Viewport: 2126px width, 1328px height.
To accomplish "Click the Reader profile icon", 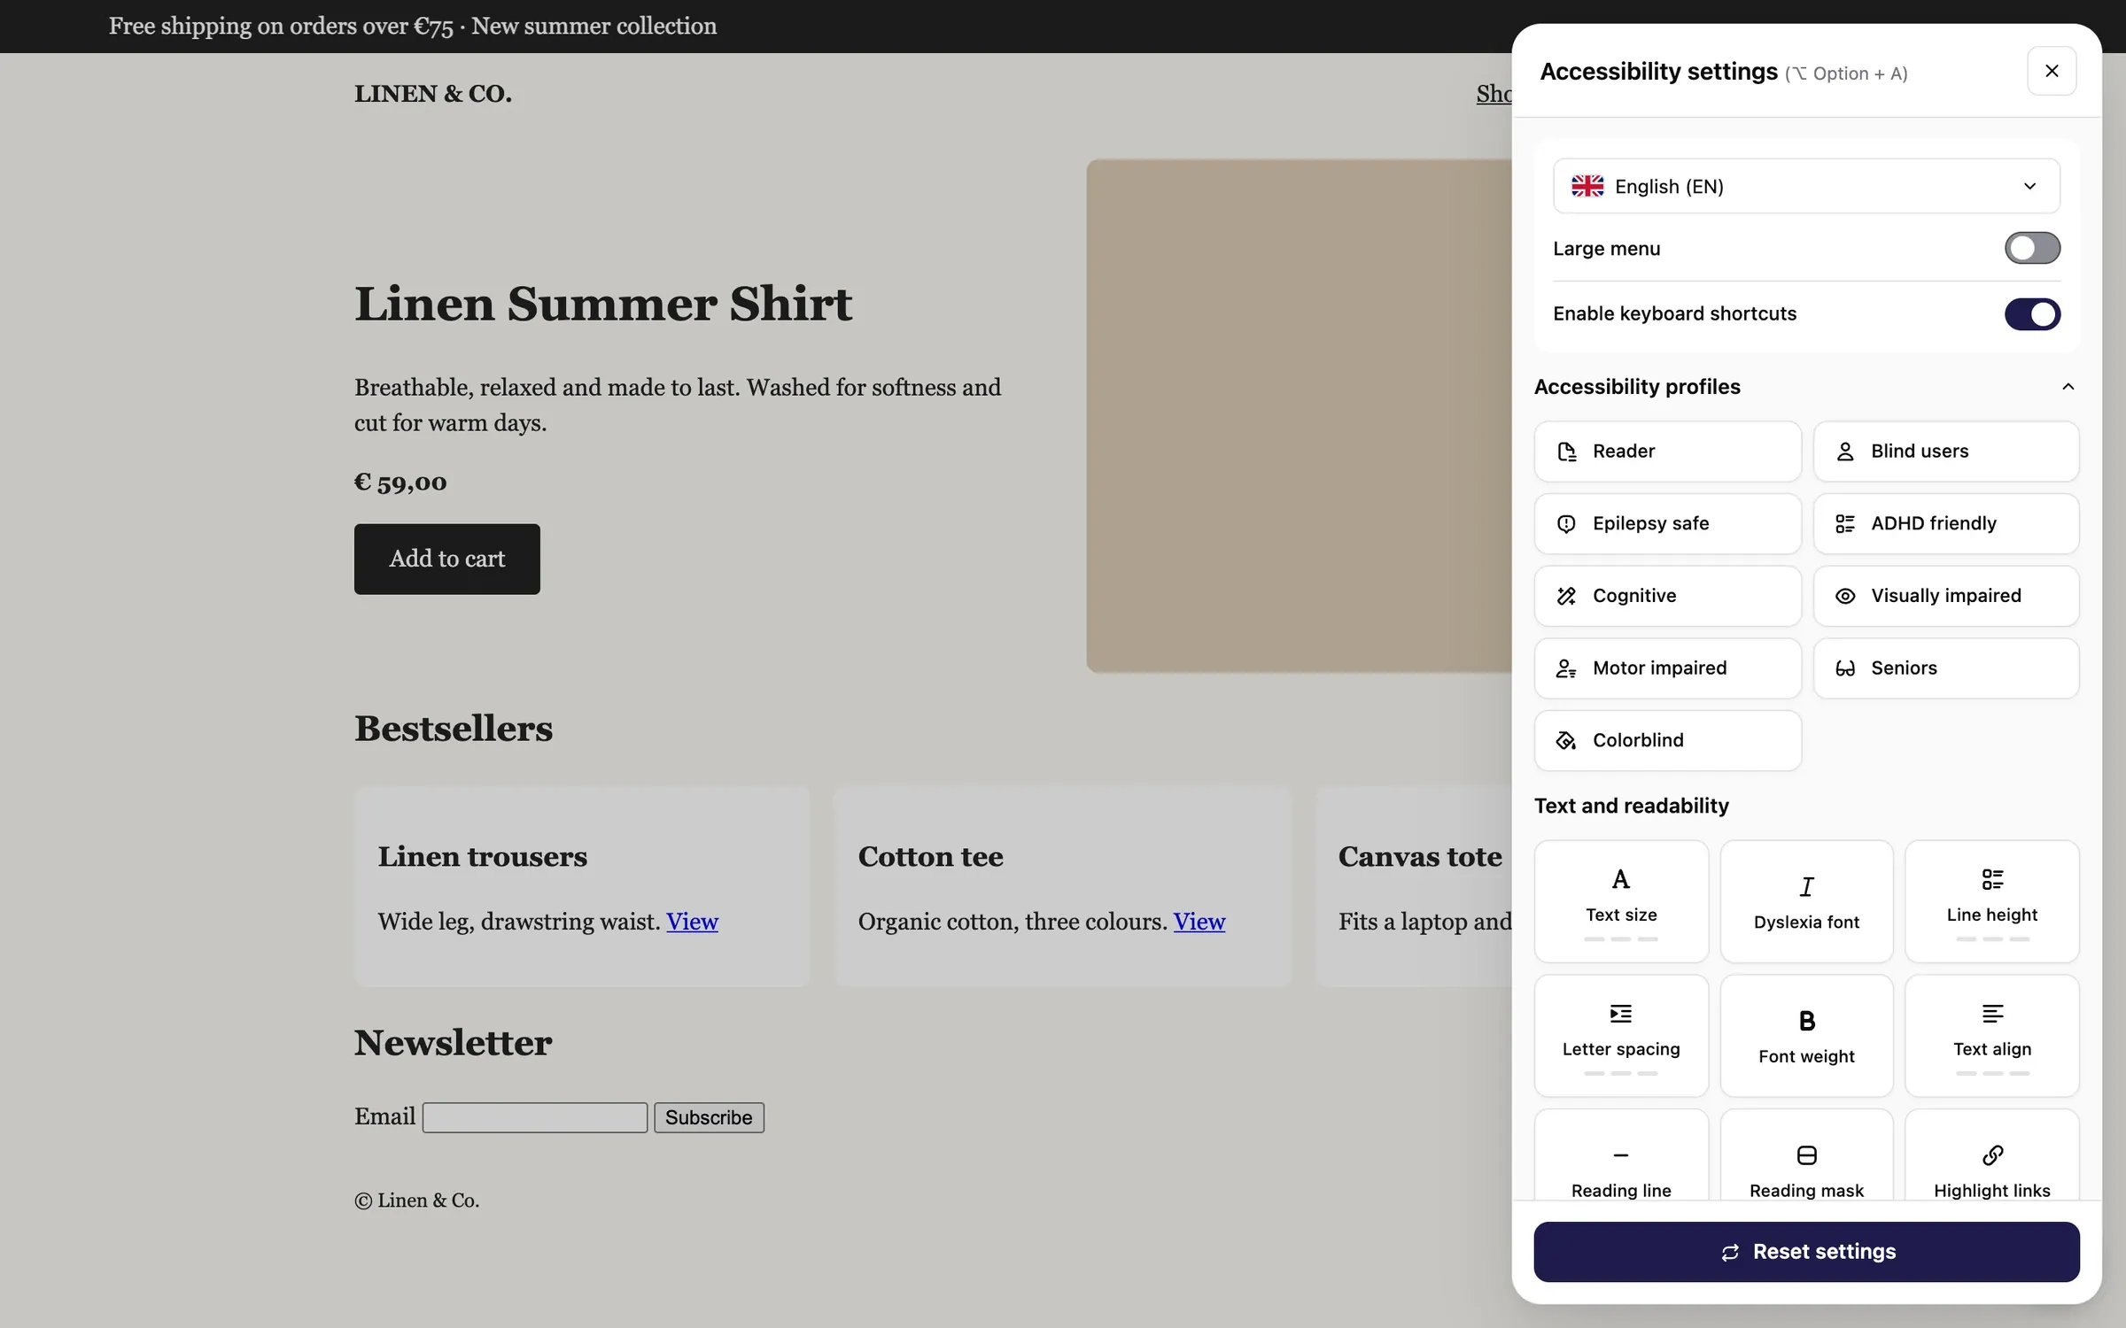I will click(x=1566, y=452).
